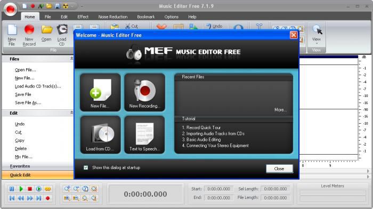The width and height of the screenshot is (373, 209).
Task: Click the burn disc icon in quick access toolbar
Action: 66,6
